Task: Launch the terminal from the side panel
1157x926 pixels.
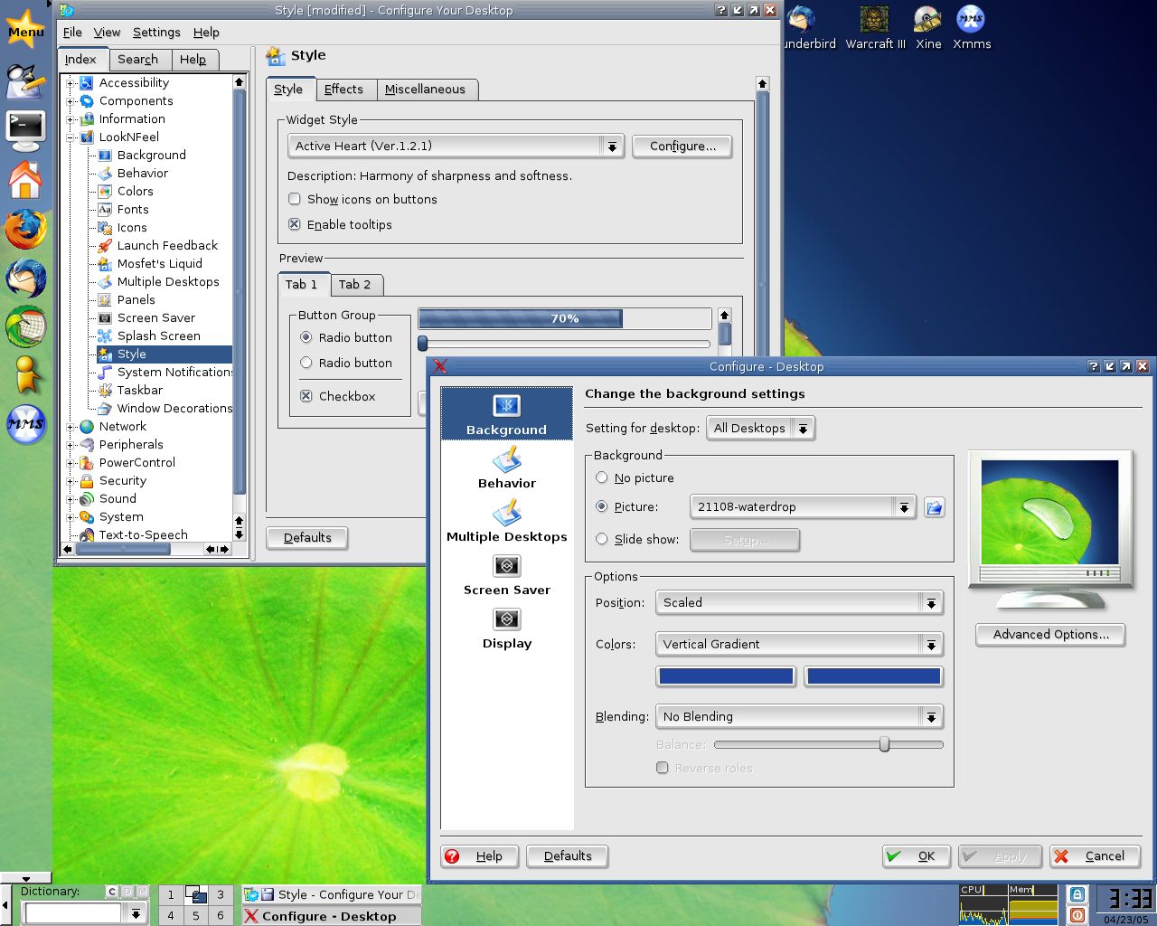Action: [25, 131]
